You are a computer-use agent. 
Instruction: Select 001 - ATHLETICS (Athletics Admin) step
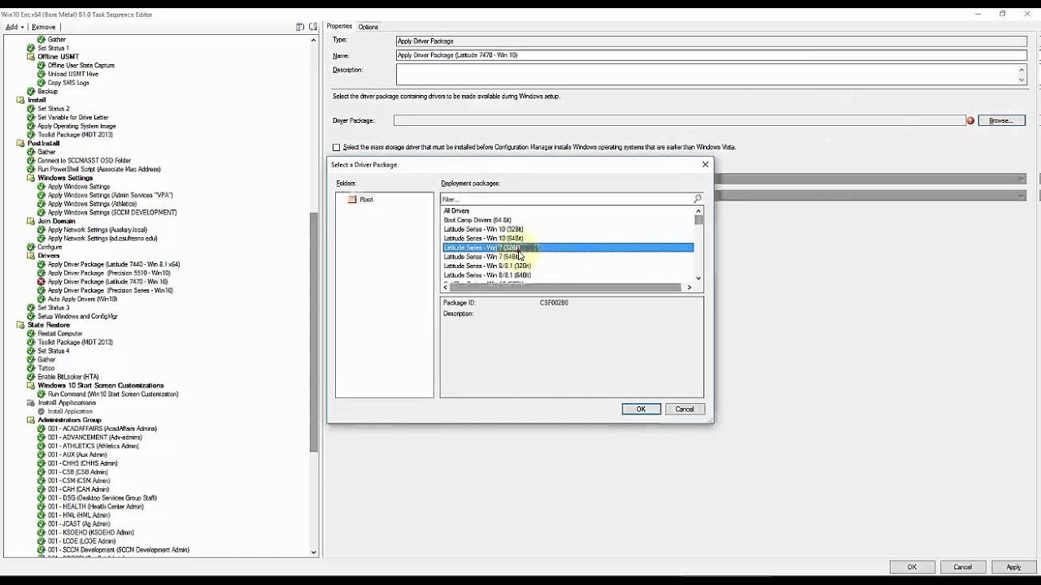point(93,446)
